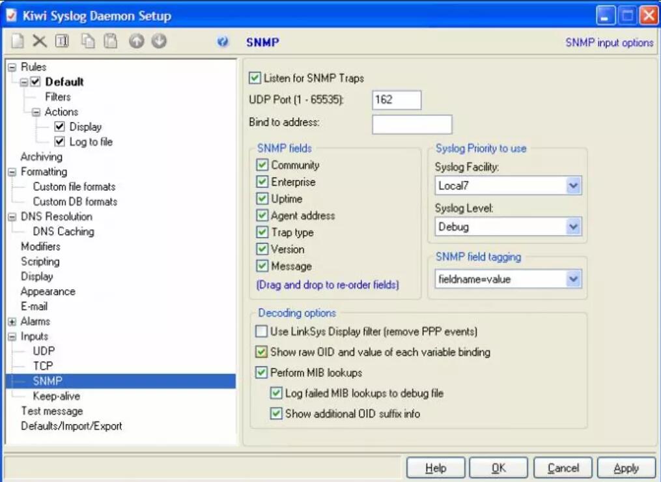The image size is (661, 482).
Task: Select the TCP input item
Action: [43, 366]
